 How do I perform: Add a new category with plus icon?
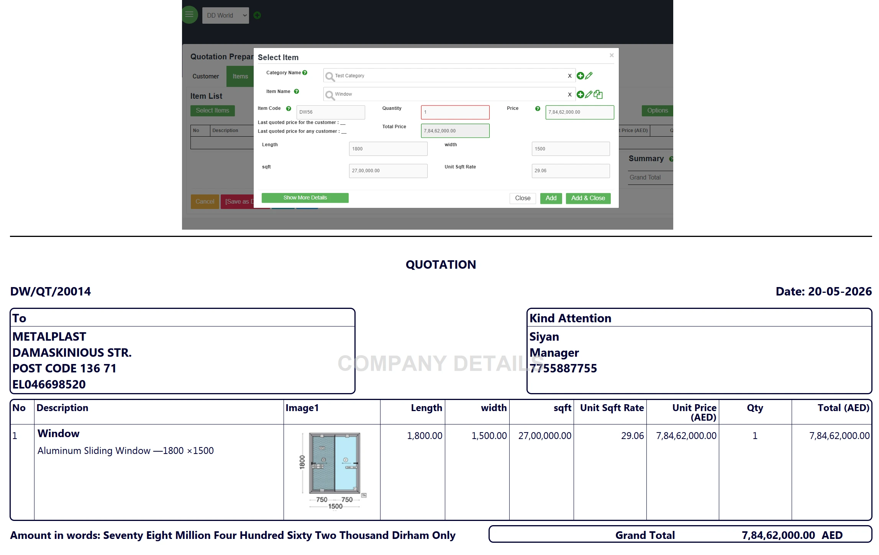tap(581, 76)
